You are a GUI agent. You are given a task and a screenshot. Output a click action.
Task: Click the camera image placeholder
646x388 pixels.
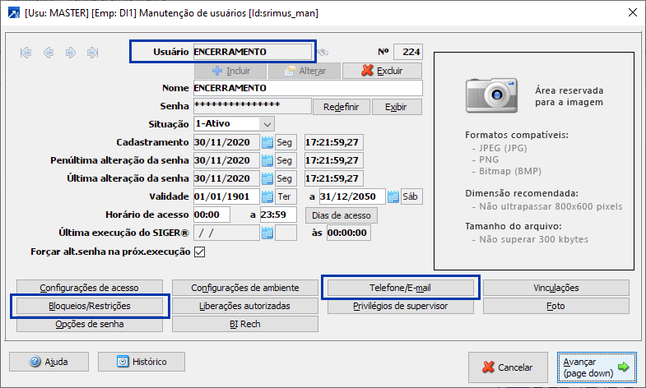491,95
